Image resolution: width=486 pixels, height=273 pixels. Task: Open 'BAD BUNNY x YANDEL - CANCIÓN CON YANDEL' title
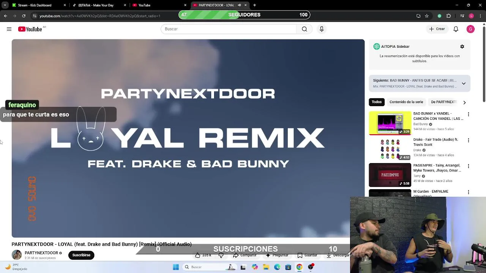[x=438, y=116]
